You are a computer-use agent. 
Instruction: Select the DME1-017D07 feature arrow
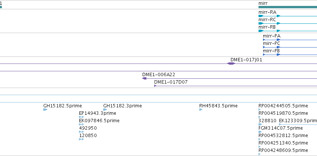coord(155,86)
